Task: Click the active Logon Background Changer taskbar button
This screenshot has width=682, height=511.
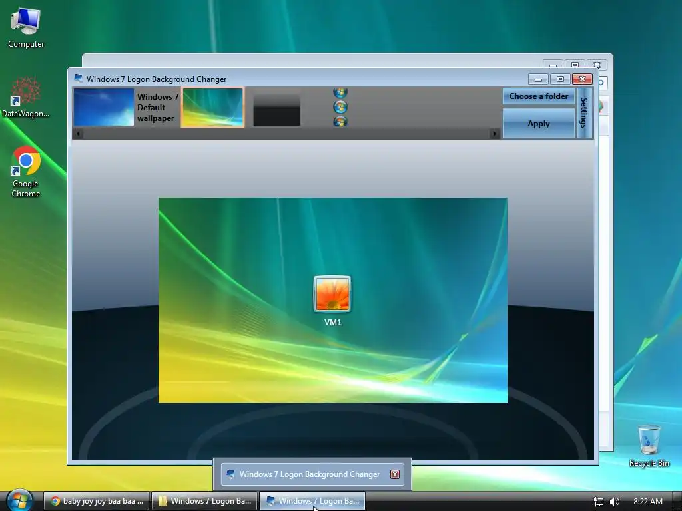Action: pos(312,501)
